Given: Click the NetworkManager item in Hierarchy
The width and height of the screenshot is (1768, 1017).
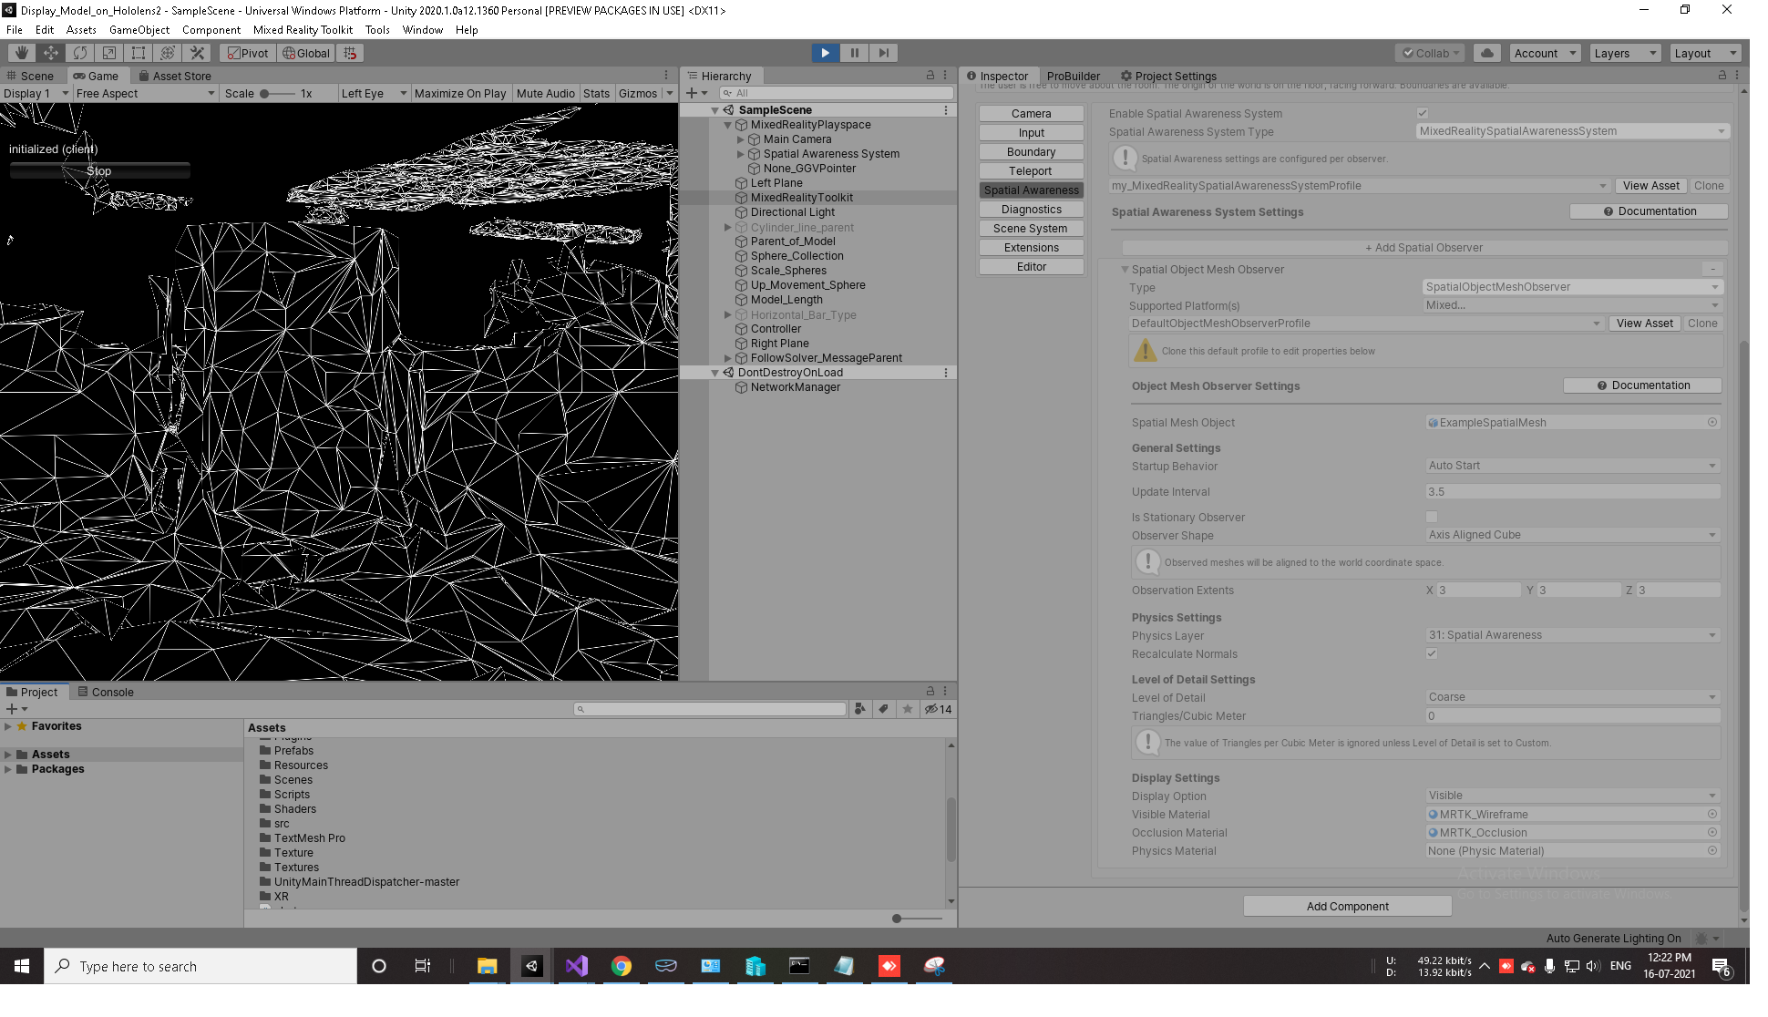Looking at the screenshot, I should tap(794, 387).
